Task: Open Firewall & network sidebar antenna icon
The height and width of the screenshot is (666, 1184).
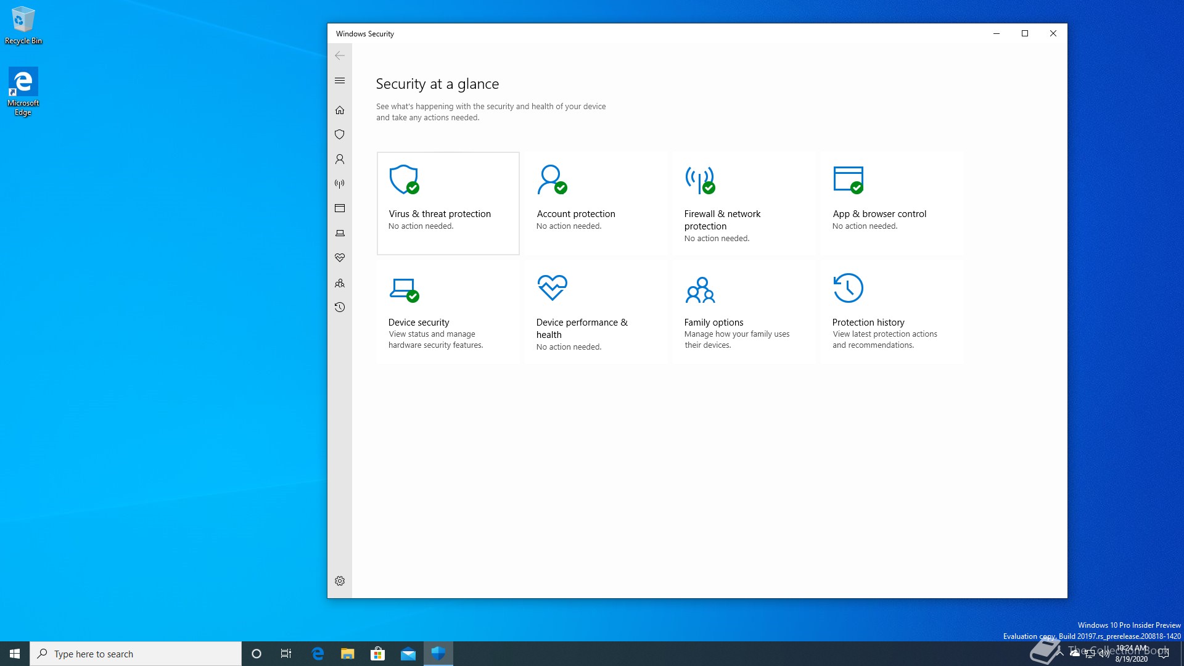Action: 340,184
